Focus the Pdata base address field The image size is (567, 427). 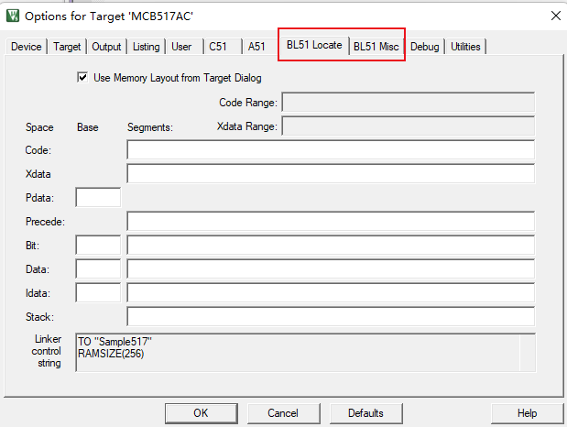pos(98,197)
